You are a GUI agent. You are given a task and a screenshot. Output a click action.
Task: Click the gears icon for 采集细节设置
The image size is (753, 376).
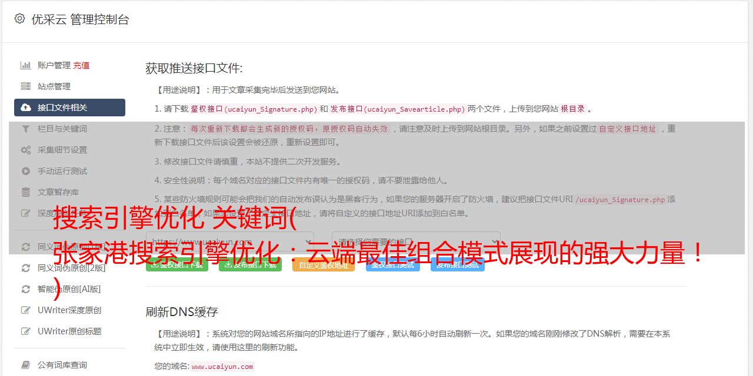[26, 150]
